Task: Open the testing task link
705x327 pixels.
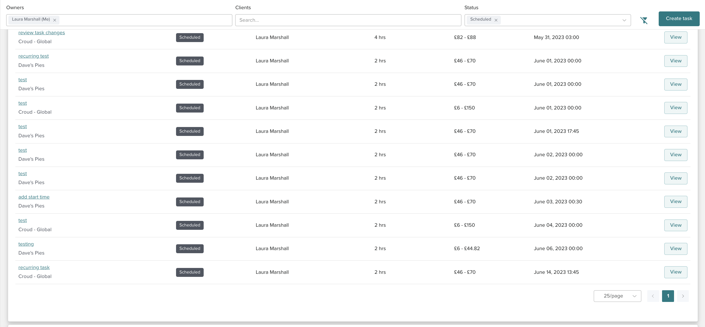Action: (26, 244)
